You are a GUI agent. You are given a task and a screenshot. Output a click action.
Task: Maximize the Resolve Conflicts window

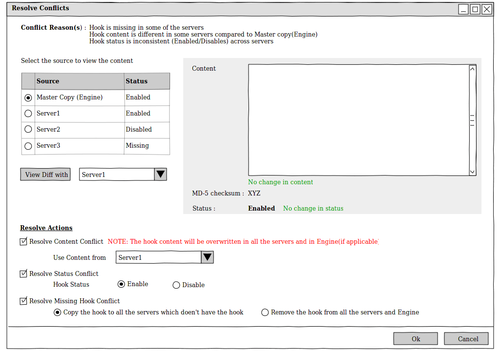(x=475, y=9)
